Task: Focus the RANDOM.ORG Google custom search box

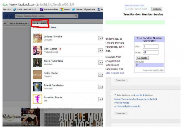Action: 138,9
